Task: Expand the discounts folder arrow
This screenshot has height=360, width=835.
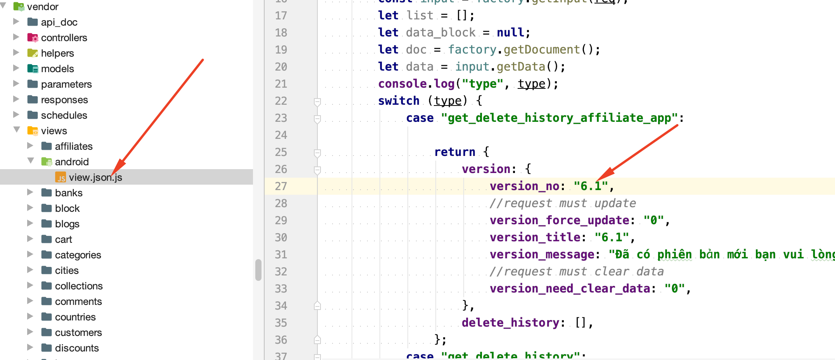Action: pos(30,347)
